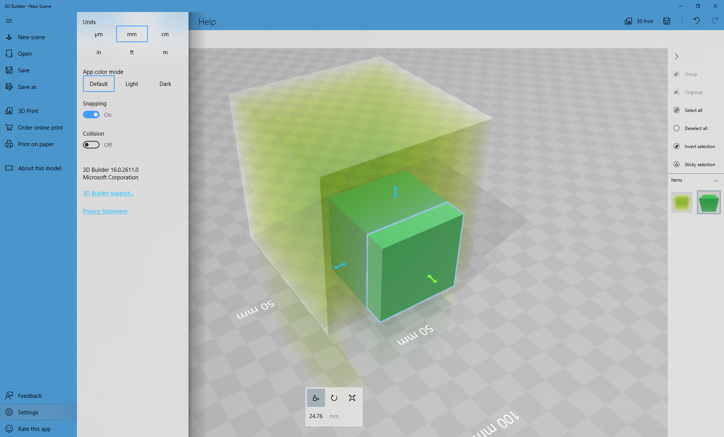The width and height of the screenshot is (724, 437).
Task: Enable Sticky selection
Action: pyautogui.click(x=695, y=164)
